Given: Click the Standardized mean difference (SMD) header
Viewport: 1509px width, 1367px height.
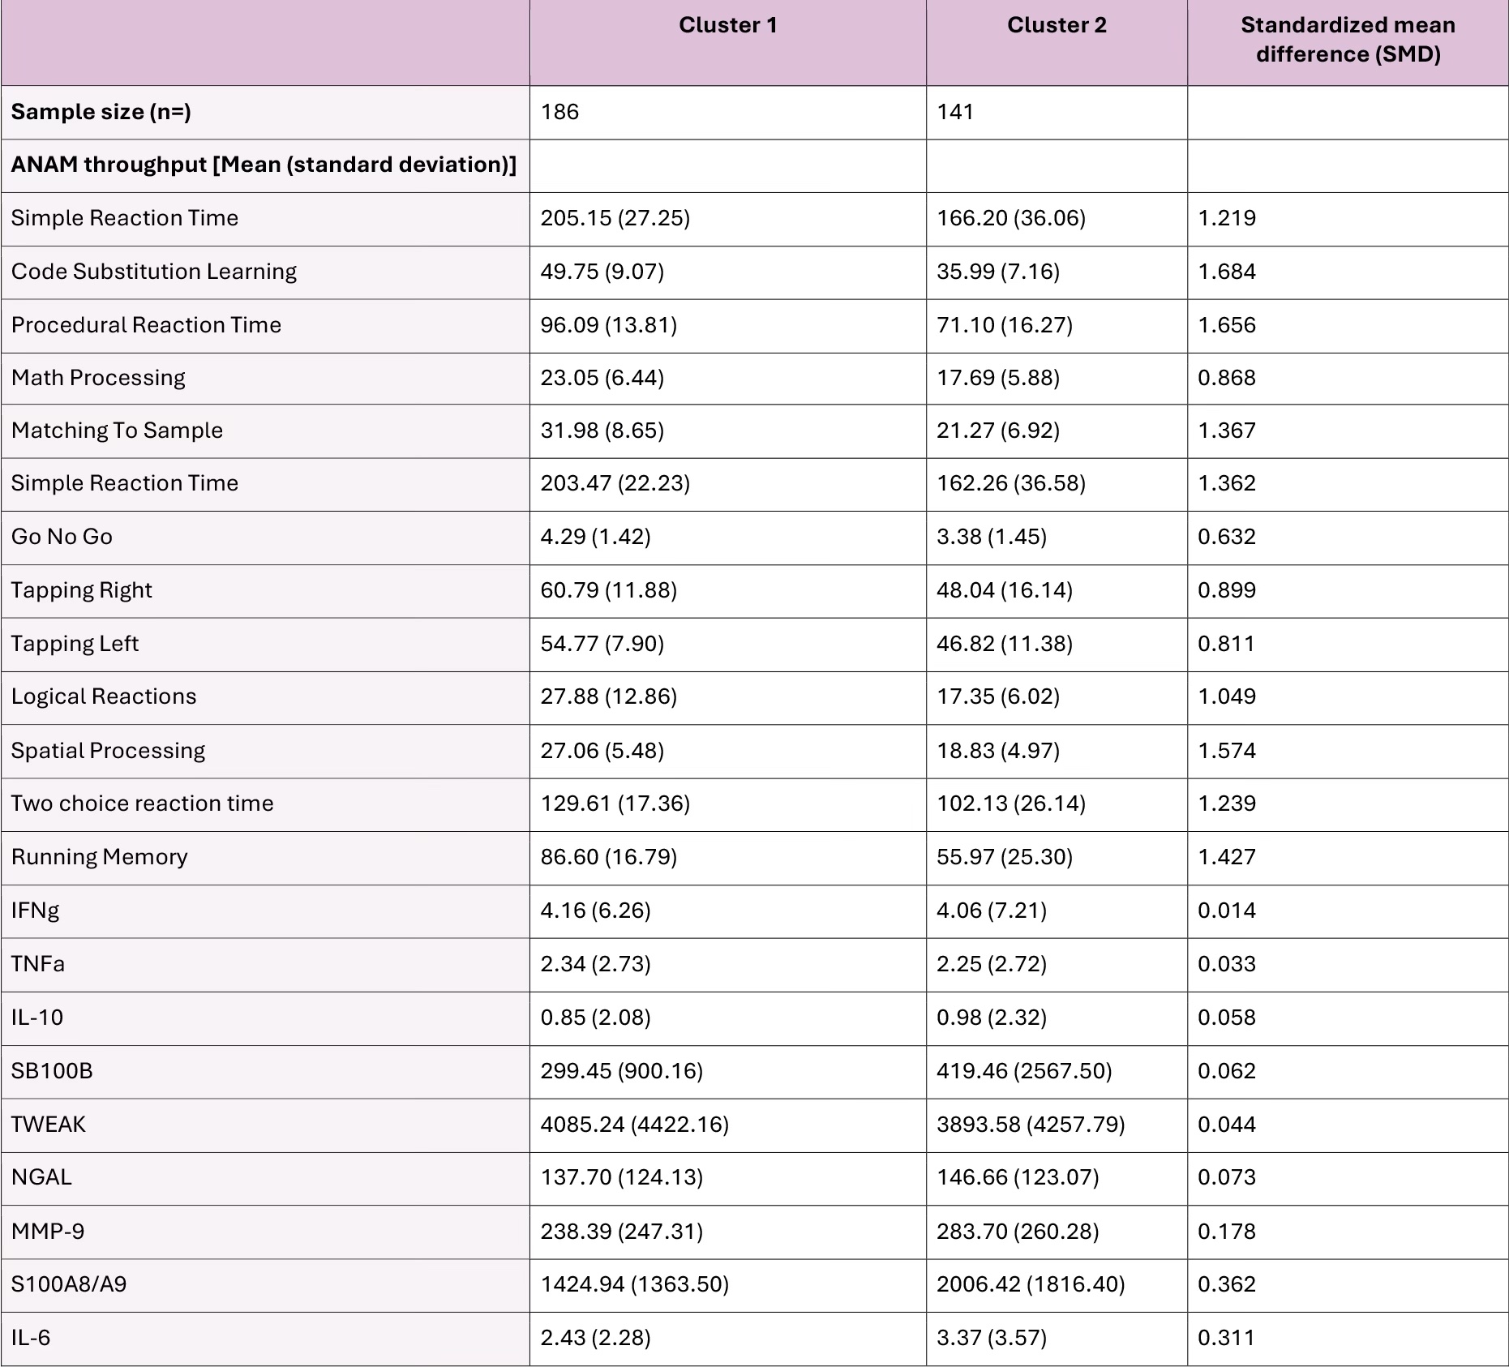Looking at the screenshot, I should coord(1347,40).
